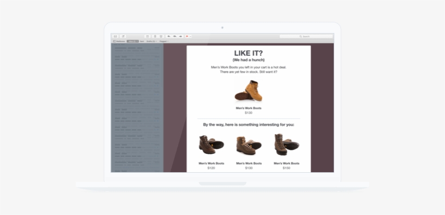This screenshot has height=215, width=445.
Task: Click "There are yet few in stock" line
Action: pyautogui.click(x=249, y=72)
